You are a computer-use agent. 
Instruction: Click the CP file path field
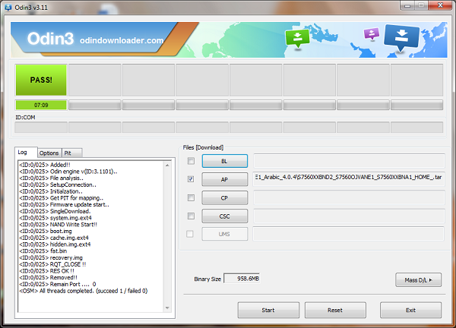(x=349, y=197)
